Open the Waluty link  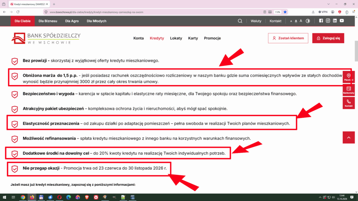256,21
